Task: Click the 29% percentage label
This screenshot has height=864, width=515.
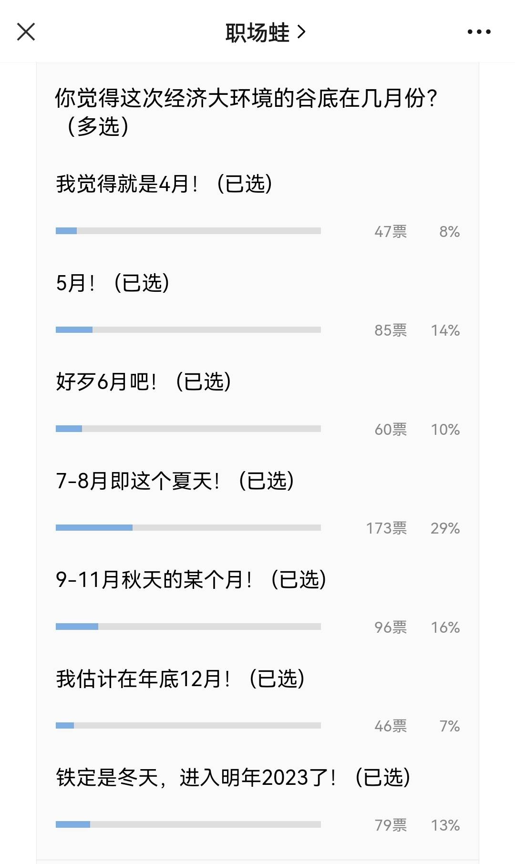Action: pyautogui.click(x=445, y=528)
